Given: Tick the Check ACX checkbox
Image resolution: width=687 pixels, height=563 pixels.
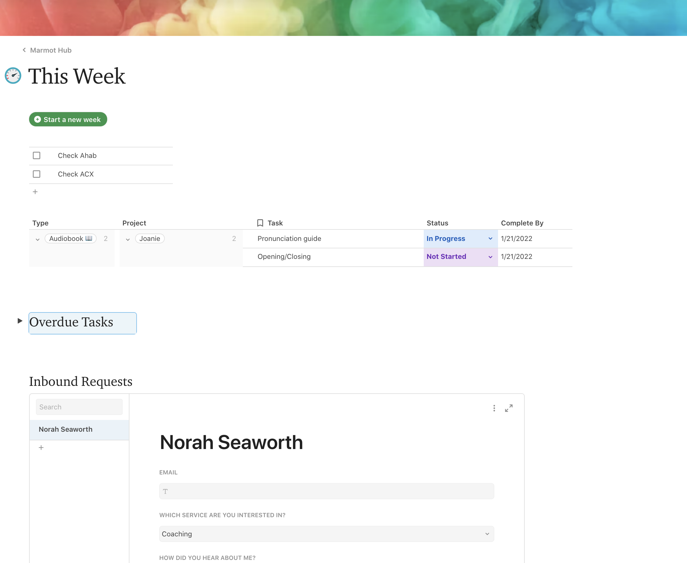Looking at the screenshot, I should [x=37, y=174].
